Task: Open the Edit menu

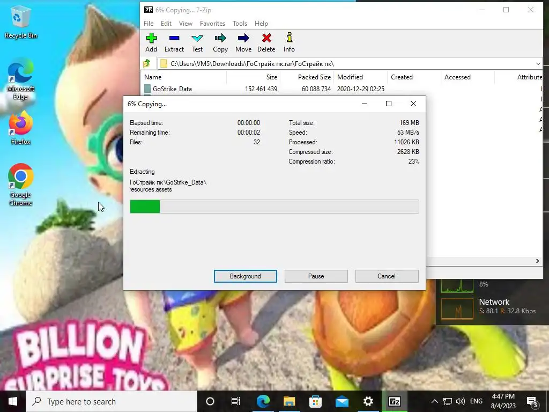Action: (x=166, y=24)
